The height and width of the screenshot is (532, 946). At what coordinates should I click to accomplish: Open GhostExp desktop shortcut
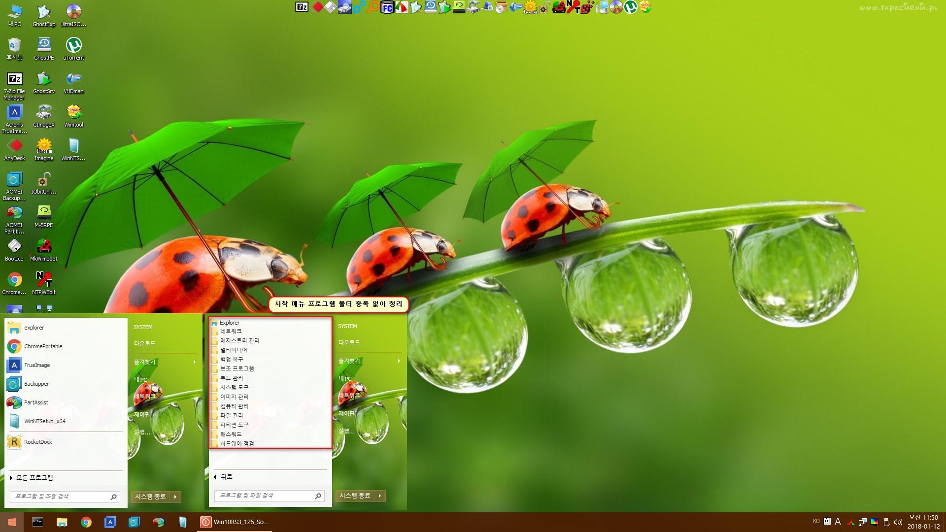(44, 16)
